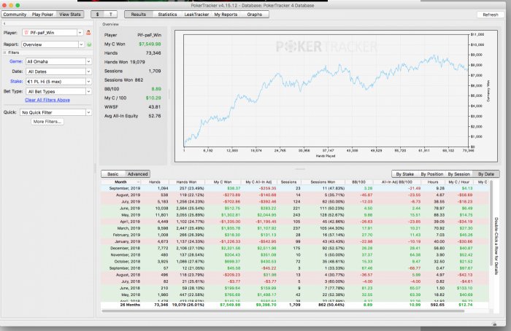This screenshot has width=511, height=331.
Task: Sort by the Hours column header
Action: tap(433, 182)
